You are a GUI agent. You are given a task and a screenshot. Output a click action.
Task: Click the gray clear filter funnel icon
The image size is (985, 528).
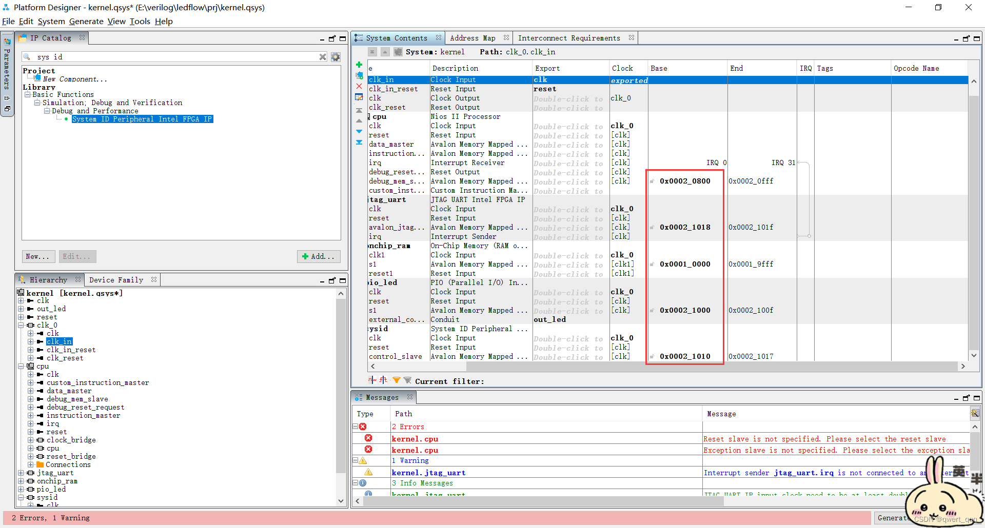(x=407, y=380)
